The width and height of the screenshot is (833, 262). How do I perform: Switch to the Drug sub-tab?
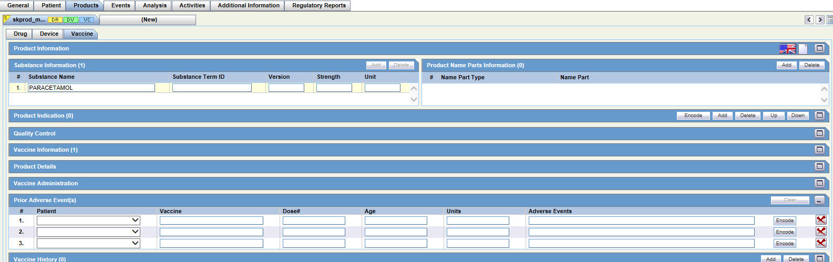point(20,34)
